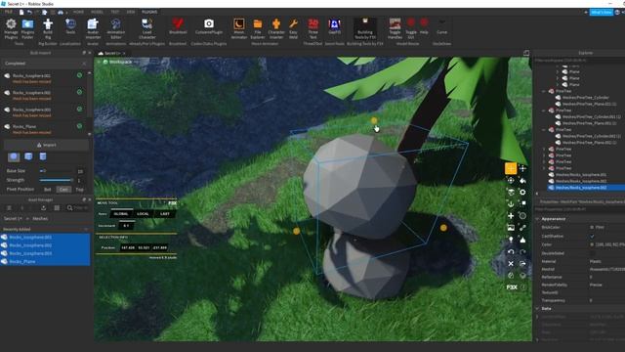Viewport: 625px width, 352px height.
Task: Open the PLUGINS ribbon tab
Action: [149, 12]
